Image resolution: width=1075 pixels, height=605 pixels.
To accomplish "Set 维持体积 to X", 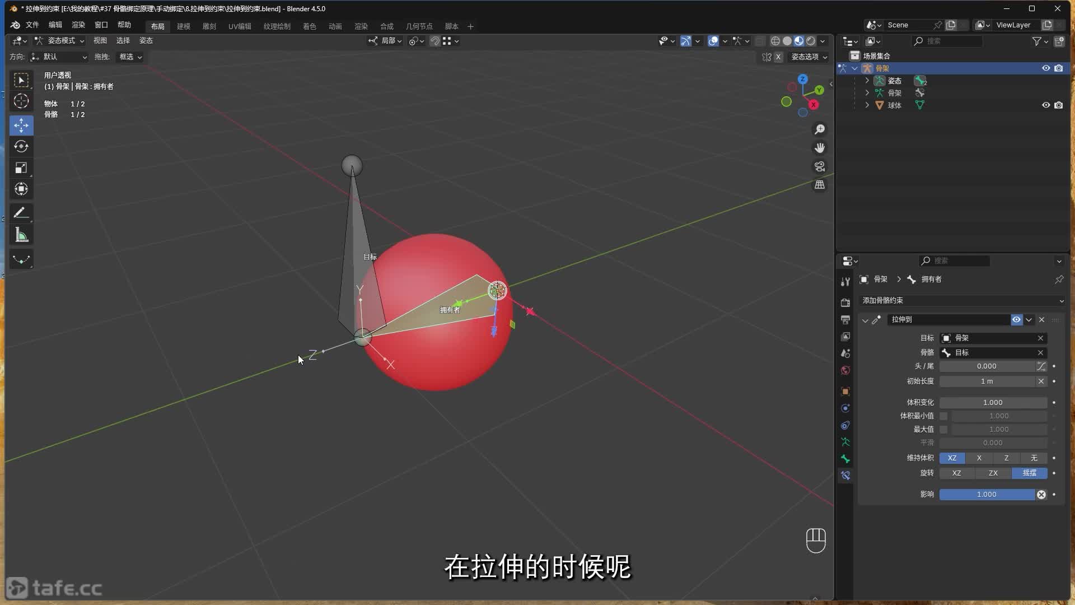I will pos(979,458).
